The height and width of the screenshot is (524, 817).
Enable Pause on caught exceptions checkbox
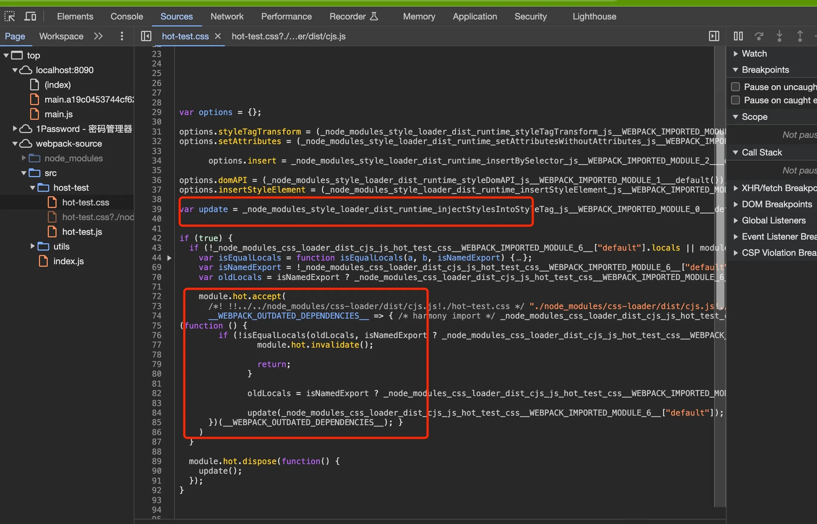pos(735,100)
